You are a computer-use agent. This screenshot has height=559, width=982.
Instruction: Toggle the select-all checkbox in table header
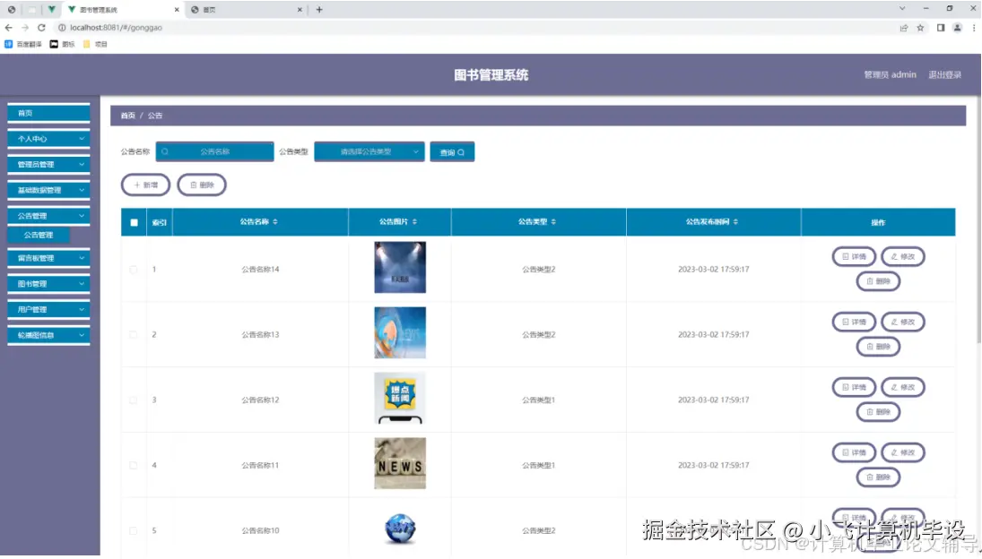click(134, 222)
